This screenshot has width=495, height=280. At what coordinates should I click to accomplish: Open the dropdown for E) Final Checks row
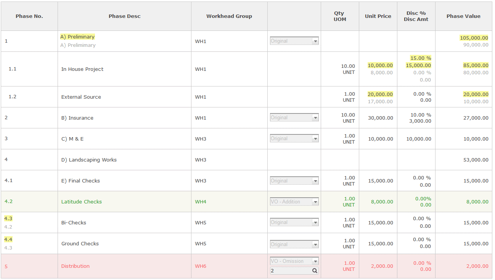click(294, 180)
